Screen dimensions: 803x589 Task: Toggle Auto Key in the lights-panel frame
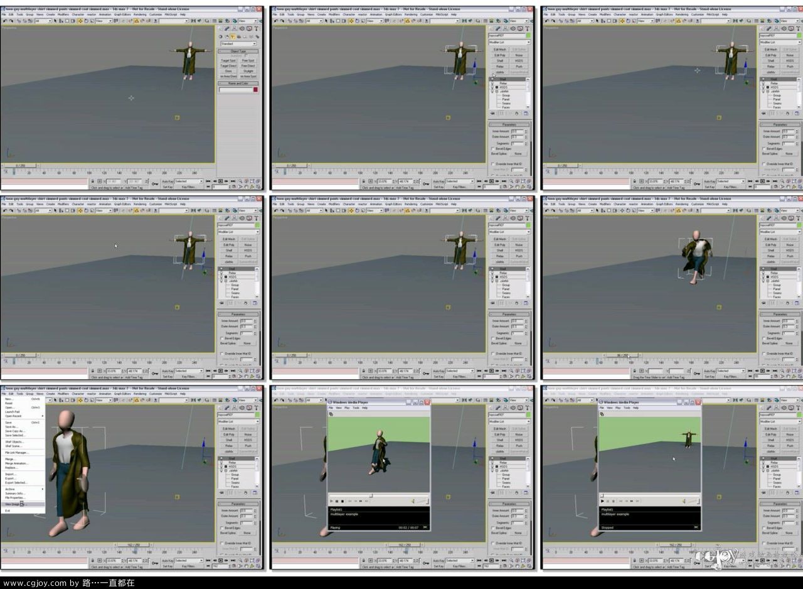point(167,181)
